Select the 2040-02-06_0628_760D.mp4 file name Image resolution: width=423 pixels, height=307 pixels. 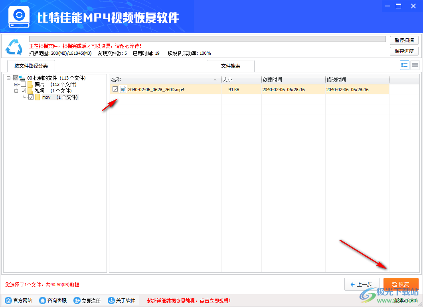pyautogui.click(x=156, y=90)
